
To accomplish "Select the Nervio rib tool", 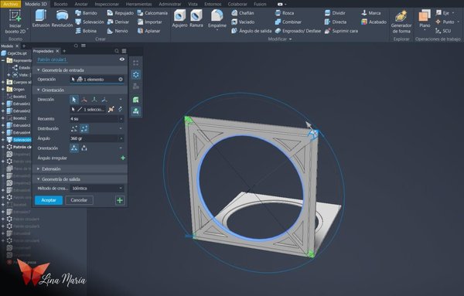I will [118, 31].
